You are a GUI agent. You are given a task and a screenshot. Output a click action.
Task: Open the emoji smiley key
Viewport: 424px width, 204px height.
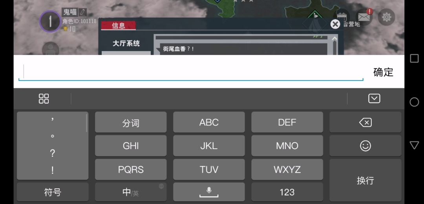click(x=365, y=146)
